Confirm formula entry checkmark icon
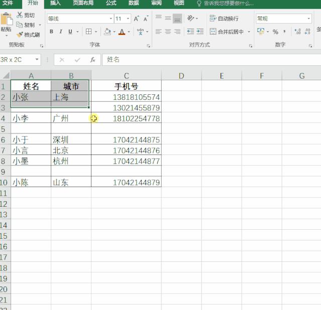 [x=77, y=60]
